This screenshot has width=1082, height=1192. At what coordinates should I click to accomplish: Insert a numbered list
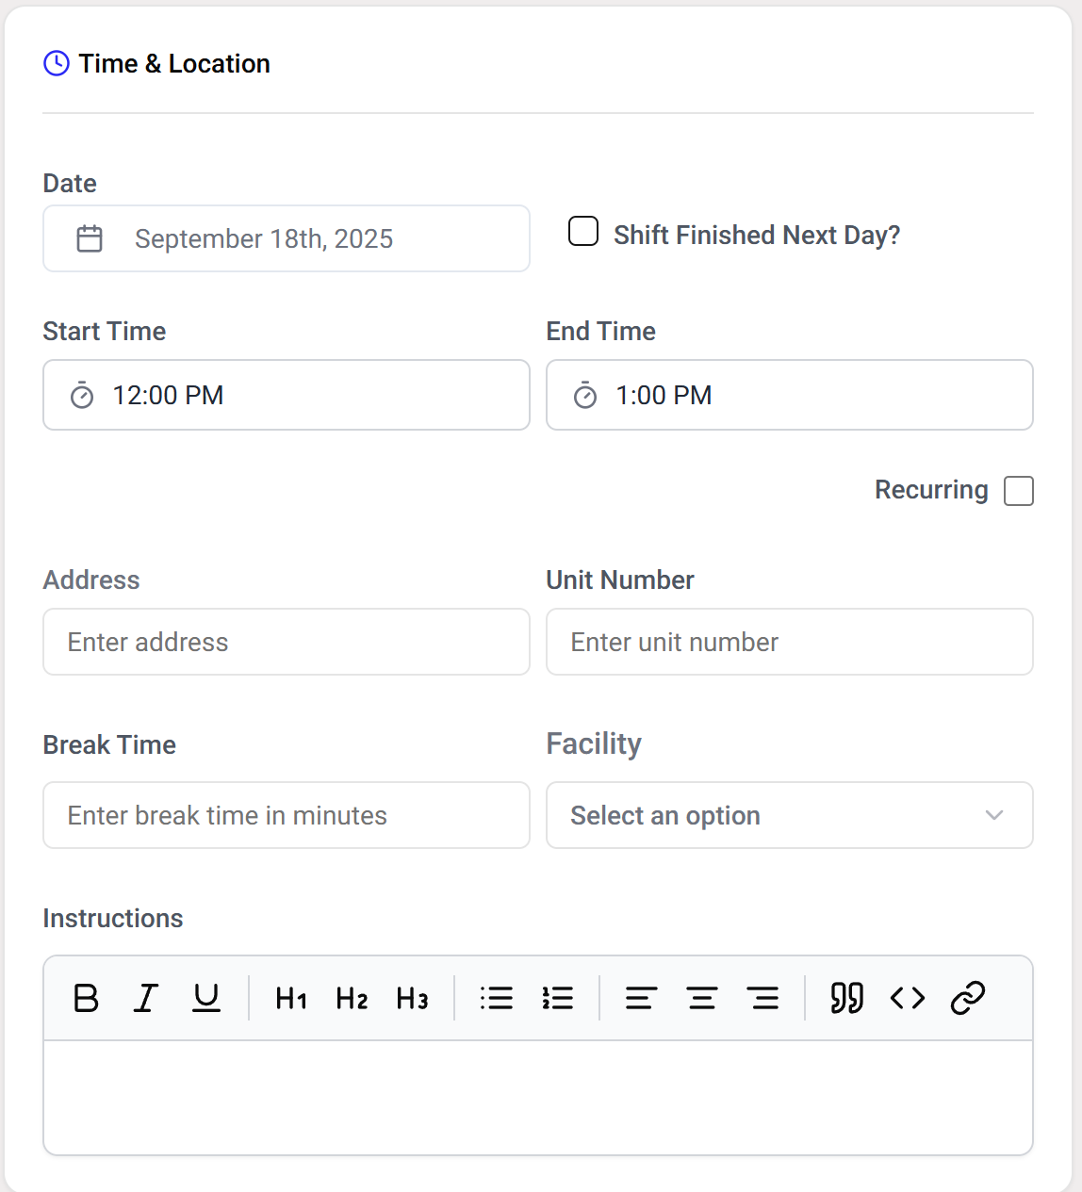point(557,998)
